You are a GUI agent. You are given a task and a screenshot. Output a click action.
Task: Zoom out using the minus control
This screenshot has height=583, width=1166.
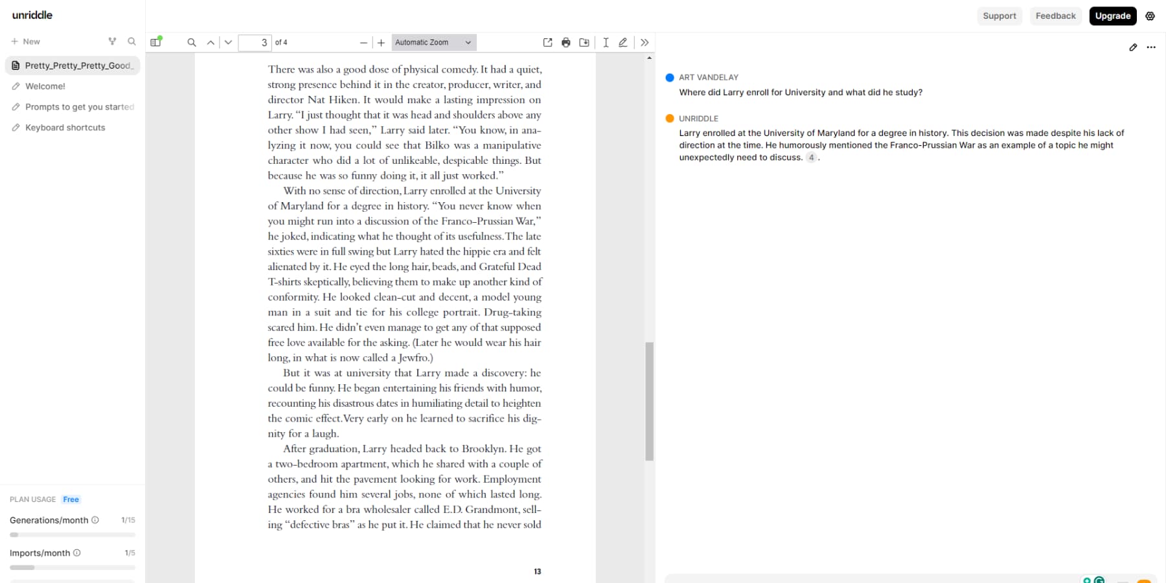363,42
